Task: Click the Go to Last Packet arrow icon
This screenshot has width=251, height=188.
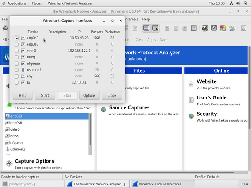Action: [135, 28]
